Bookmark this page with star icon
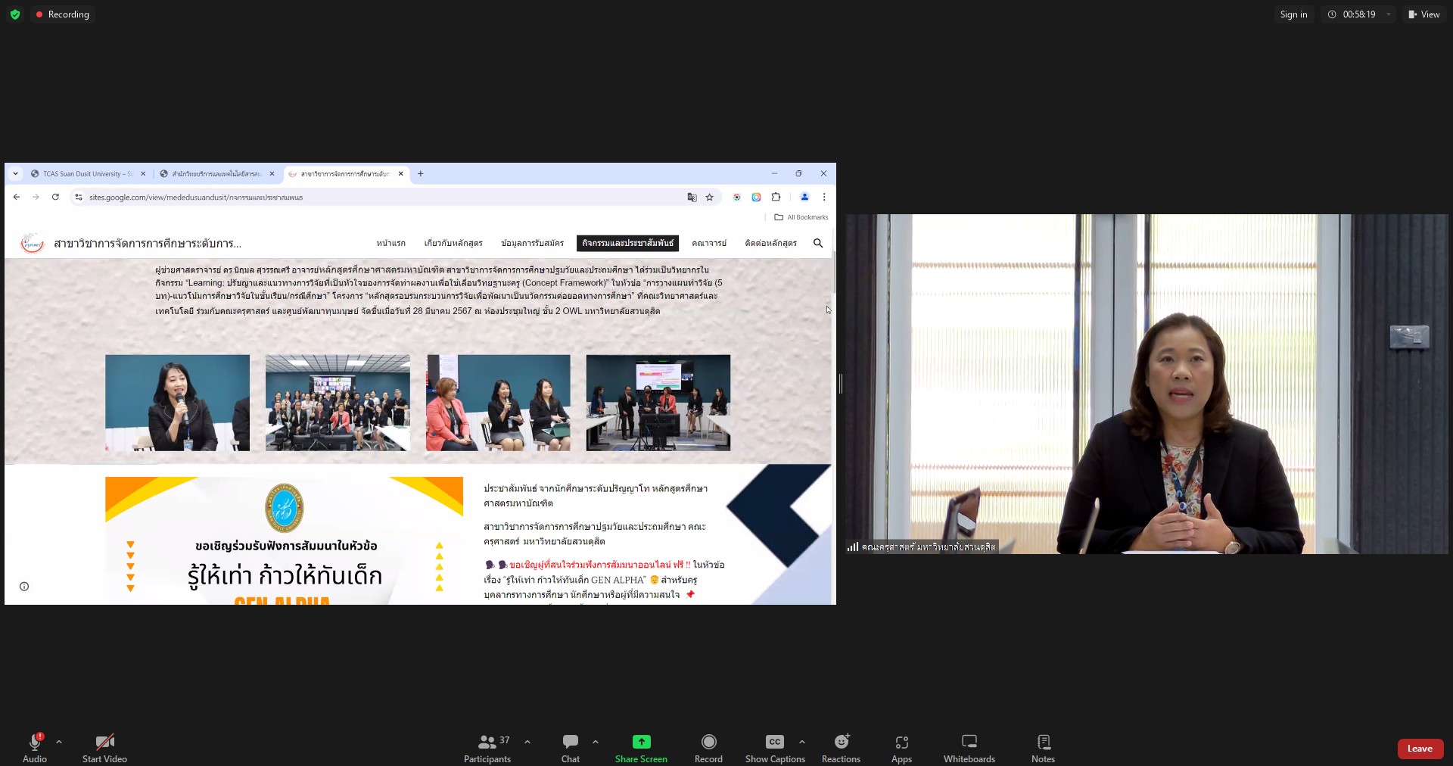 710,198
